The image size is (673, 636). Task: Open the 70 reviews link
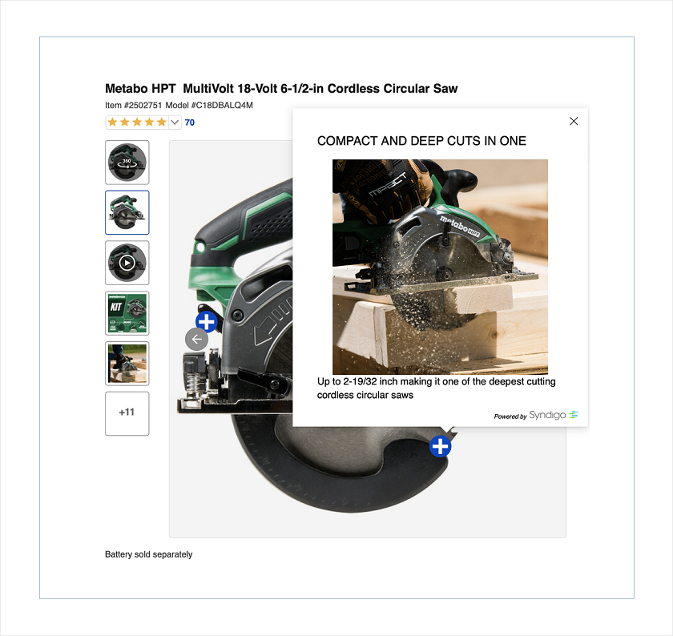tap(190, 123)
